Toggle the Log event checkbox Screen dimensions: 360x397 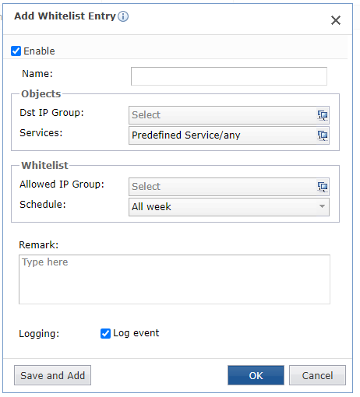click(x=105, y=333)
